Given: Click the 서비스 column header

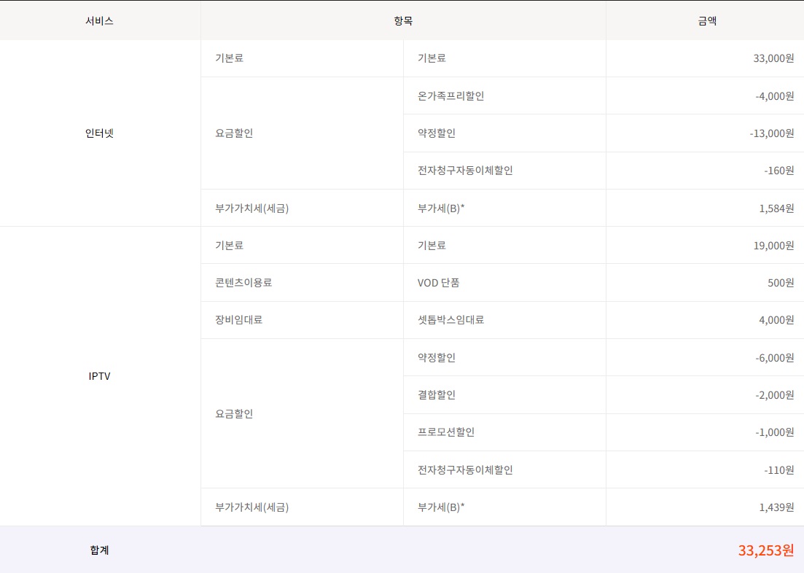Looking at the screenshot, I should [99, 21].
